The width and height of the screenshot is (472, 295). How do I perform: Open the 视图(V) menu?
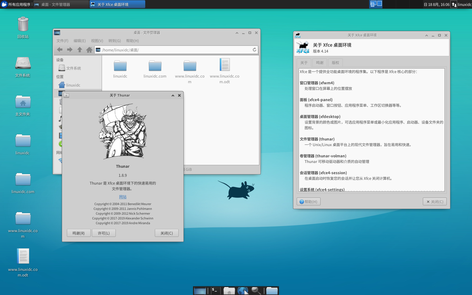[x=97, y=41]
